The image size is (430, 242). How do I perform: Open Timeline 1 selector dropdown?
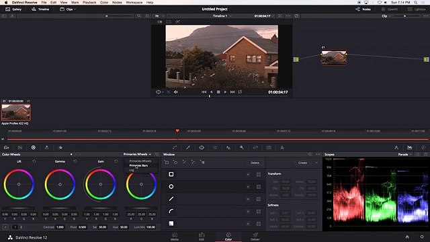[x=222, y=16]
